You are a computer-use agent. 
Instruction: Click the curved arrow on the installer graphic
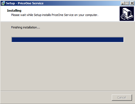point(123,17)
